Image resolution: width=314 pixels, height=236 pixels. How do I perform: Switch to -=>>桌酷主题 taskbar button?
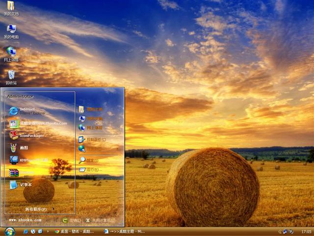point(124,232)
